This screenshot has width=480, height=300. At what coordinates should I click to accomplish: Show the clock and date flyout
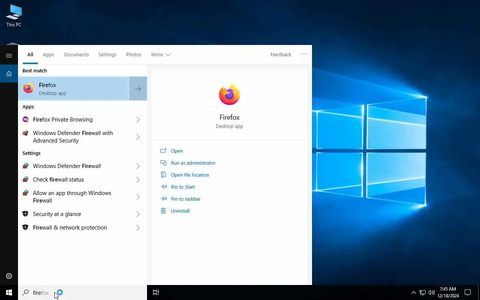click(x=448, y=292)
